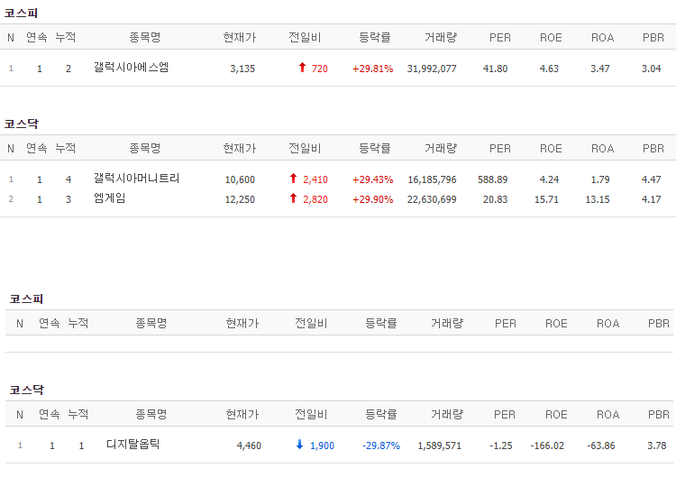This screenshot has width=676, height=487.
Task: Click red up arrow beside 2,820
Action: [x=293, y=198]
